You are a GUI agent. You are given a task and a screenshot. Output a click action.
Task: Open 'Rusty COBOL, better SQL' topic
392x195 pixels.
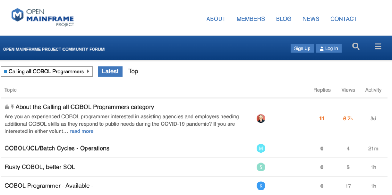click(40, 167)
